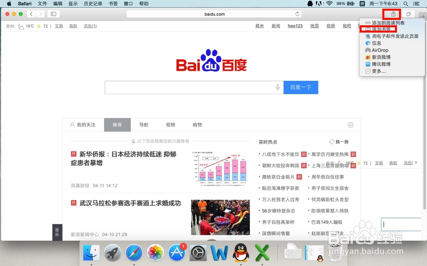Switch to 我的关注 tab
Viewport: 427px width, 266px height.
click(x=83, y=125)
